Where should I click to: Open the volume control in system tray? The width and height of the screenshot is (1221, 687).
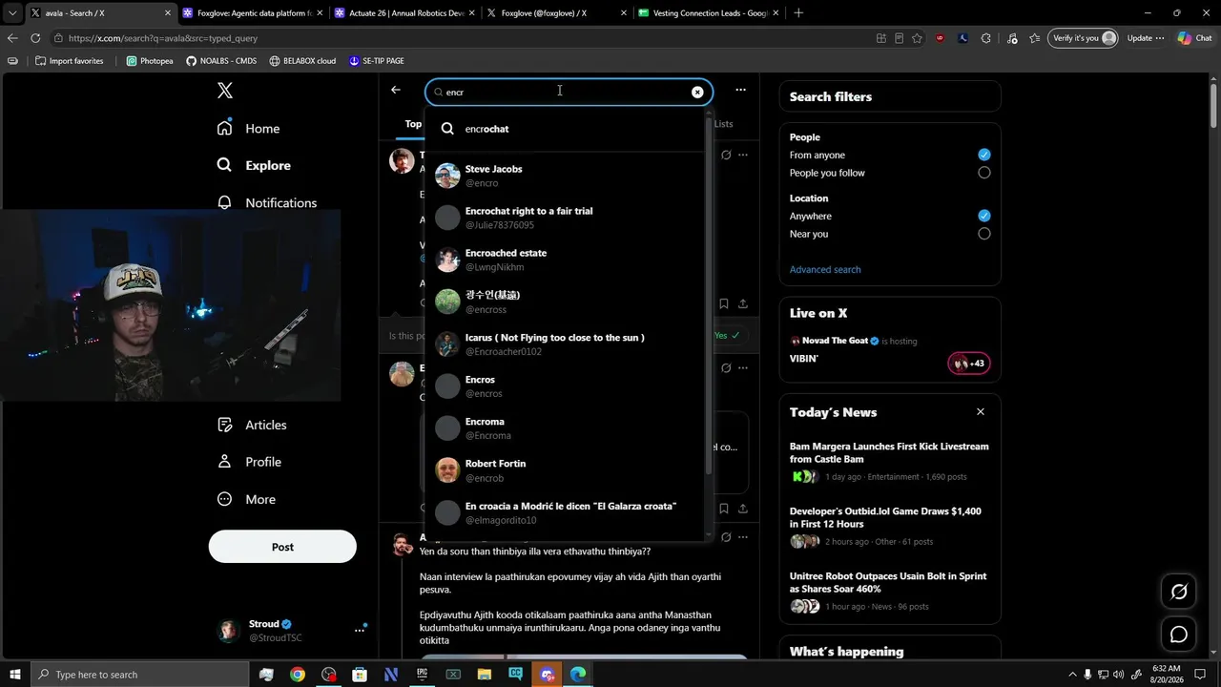click(1118, 675)
